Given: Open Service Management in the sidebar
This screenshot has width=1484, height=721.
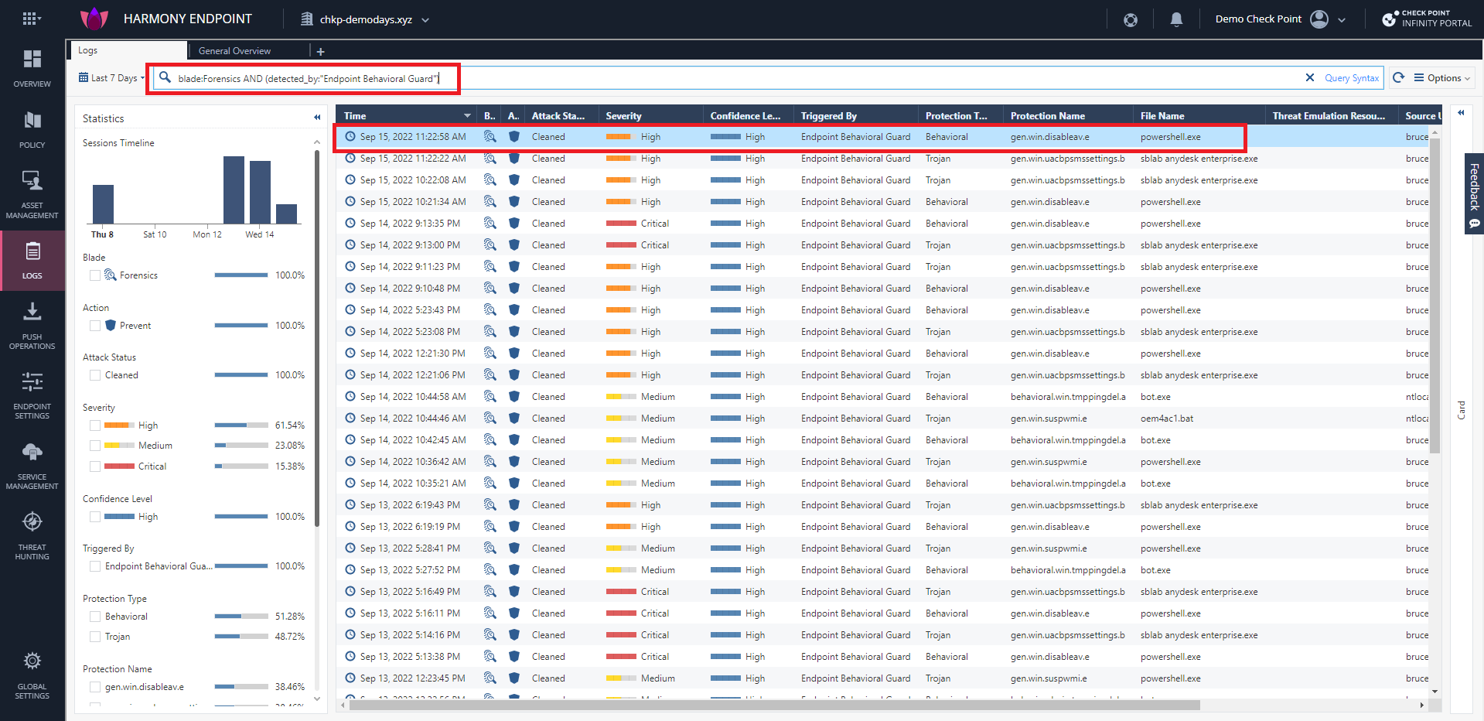Looking at the screenshot, I should click(32, 466).
